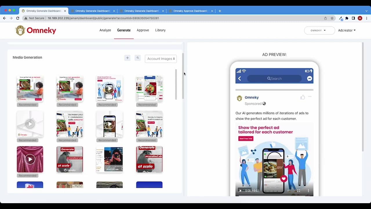
Task: Open the OMNEKY account dropdown
Action: [319, 30]
